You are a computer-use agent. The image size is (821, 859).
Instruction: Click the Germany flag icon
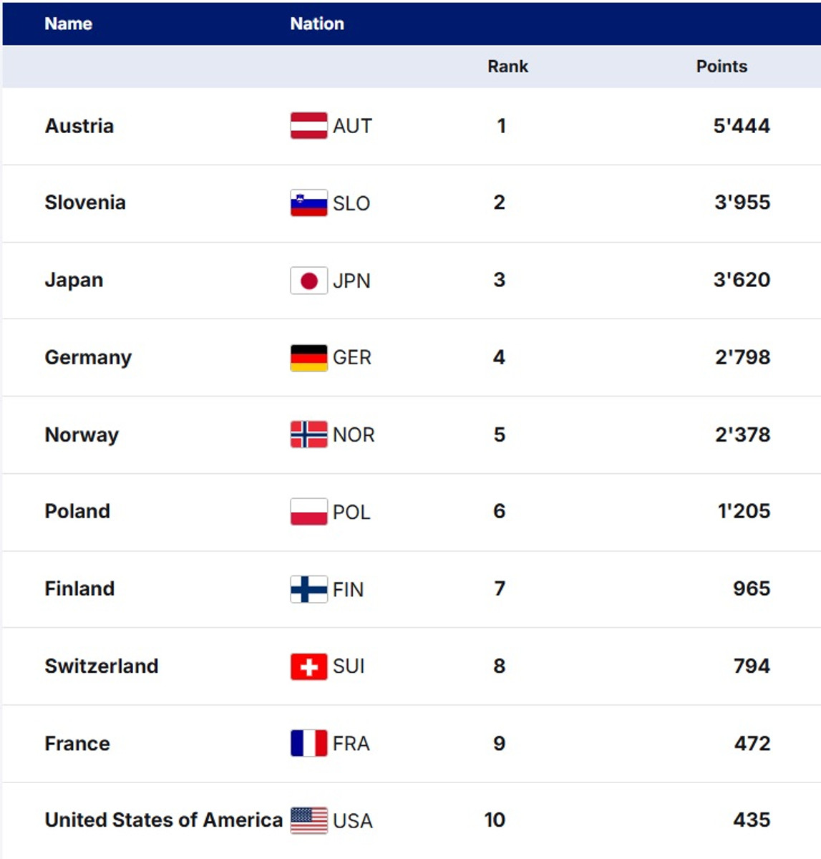click(309, 357)
